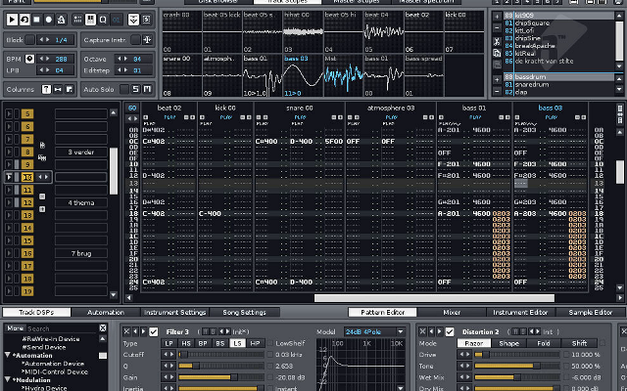The width and height of the screenshot is (627, 391).
Task: Click the '4 thema' section name field
Action: point(80,202)
